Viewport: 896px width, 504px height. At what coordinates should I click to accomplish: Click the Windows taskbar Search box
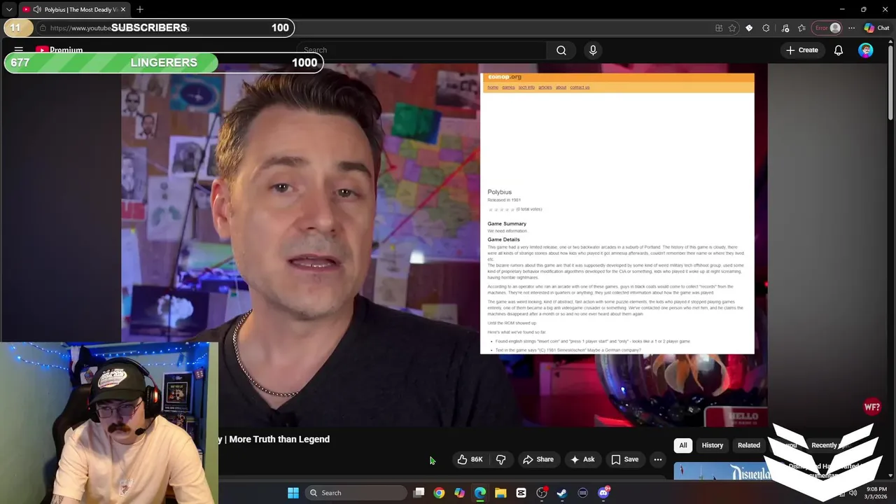tap(355, 493)
